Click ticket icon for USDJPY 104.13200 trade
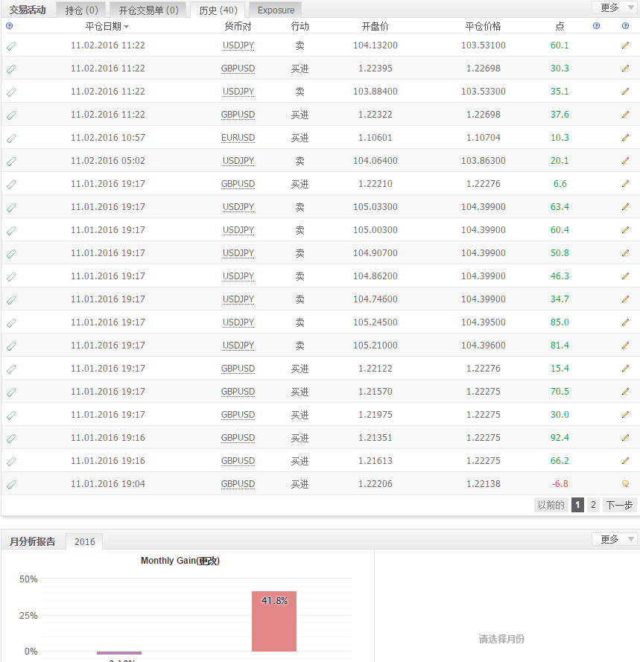This screenshot has width=640, height=662. point(11,45)
